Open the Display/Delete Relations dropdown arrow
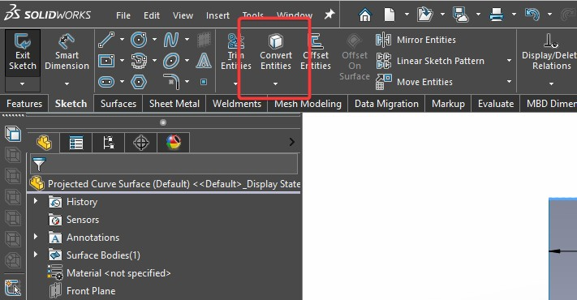 (x=551, y=84)
